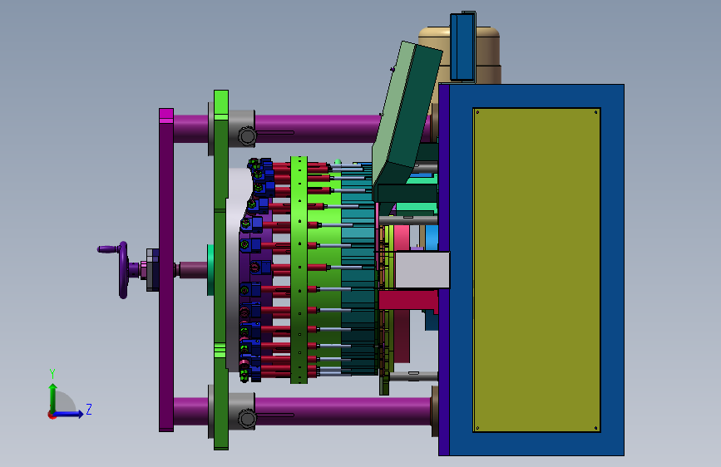Screen dimensions: 721x467
Task: Select the light blue block near the cabinet
Action: coord(432,237)
